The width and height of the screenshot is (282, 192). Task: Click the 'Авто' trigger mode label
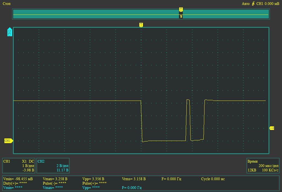246,4
